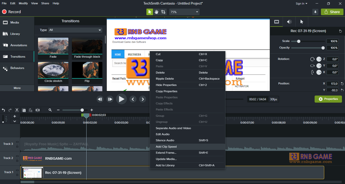
Task: Step to the next frame
Action: coord(110,99)
